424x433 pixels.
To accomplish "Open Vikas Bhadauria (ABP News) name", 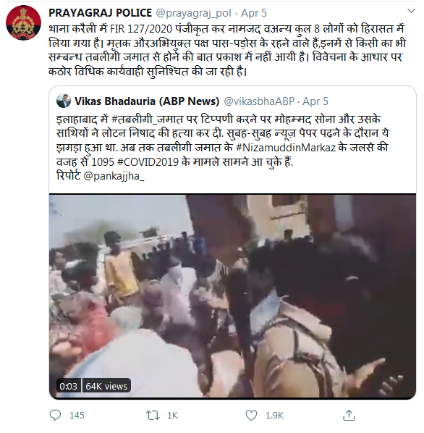I will click(147, 101).
